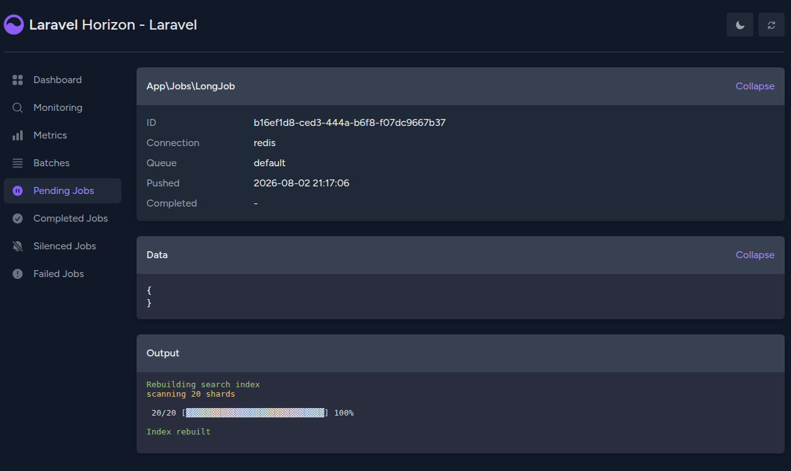Click the Completed Jobs checkmark icon
Image resolution: width=791 pixels, height=471 pixels.
tap(18, 218)
